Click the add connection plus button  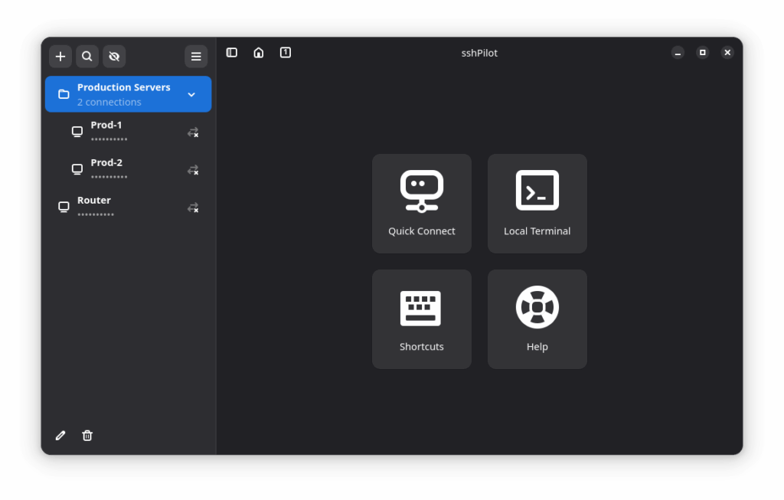(60, 56)
